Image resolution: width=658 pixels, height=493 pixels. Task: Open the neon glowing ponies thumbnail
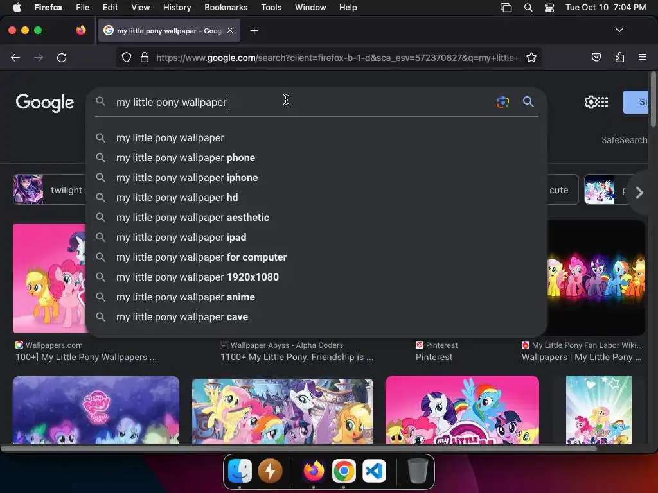[x=596, y=278]
